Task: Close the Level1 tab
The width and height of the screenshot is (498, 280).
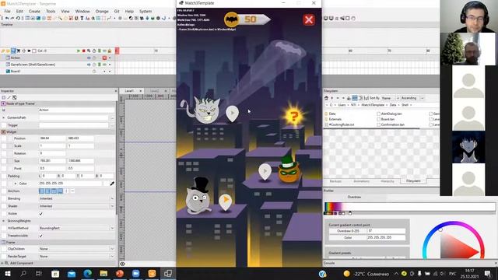Action: 141,91
